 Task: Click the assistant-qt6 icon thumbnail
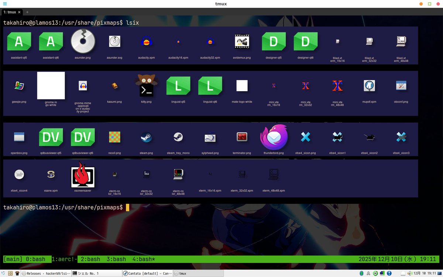coord(51,42)
